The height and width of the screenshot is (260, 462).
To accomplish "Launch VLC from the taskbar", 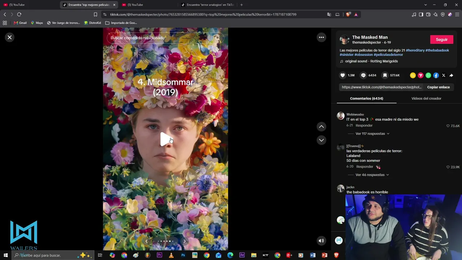I will pyautogui.click(x=171, y=255).
